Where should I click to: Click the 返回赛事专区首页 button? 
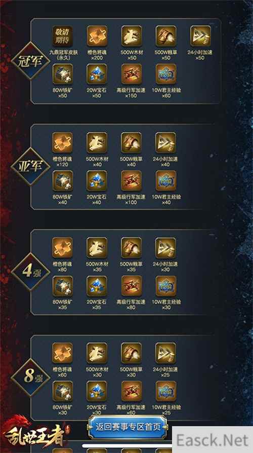click(128, 427)
